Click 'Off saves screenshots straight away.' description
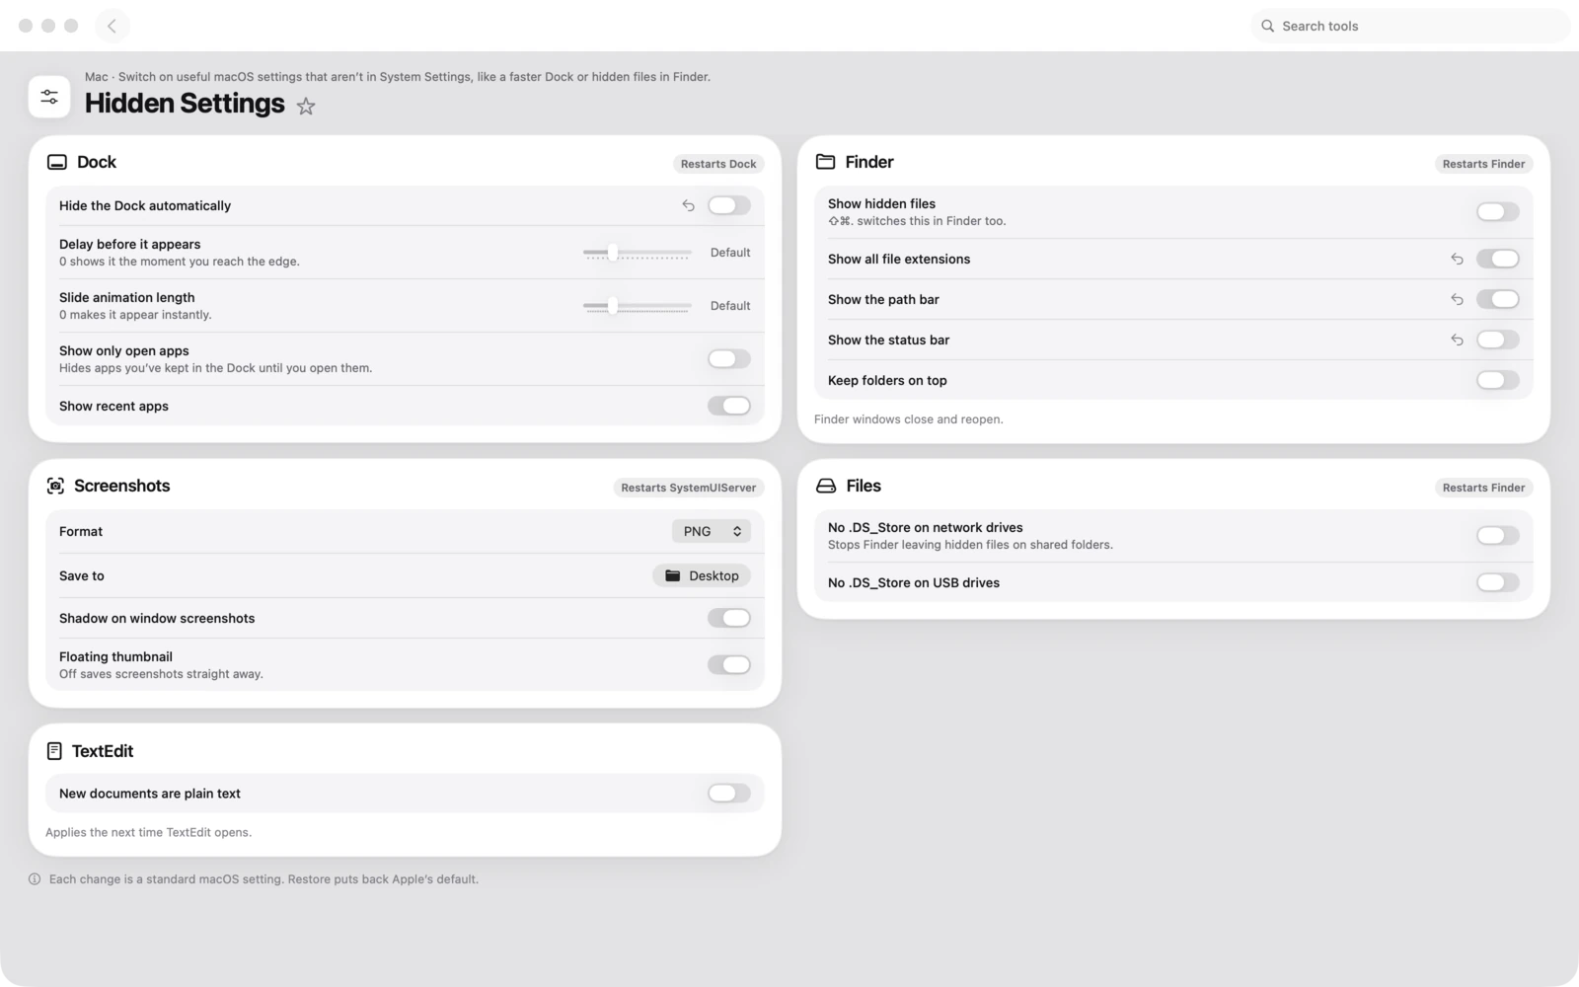 [x=161, y=674]
